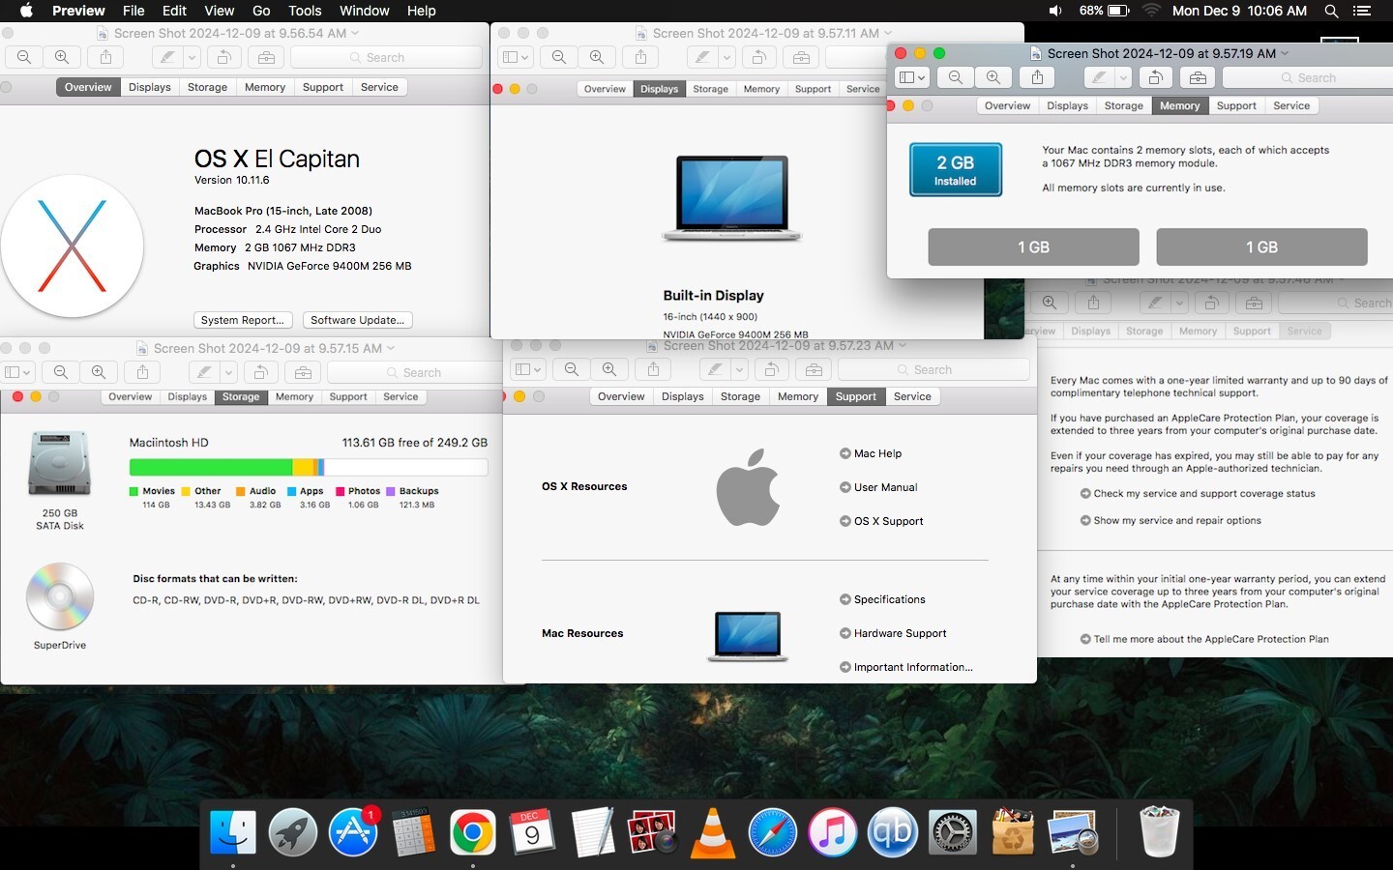The width and height of the screenshot is (1393, 870).
Task: Launch VLC from the Dock
Action: pos(713,832)
